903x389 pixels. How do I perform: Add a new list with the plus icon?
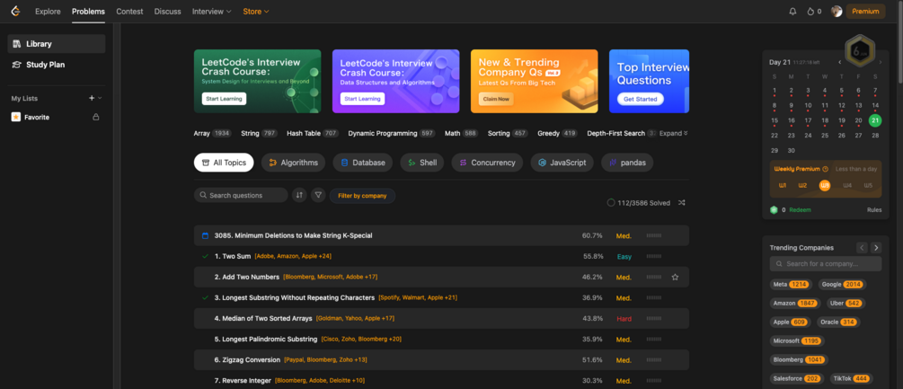[x=92, y=98]
